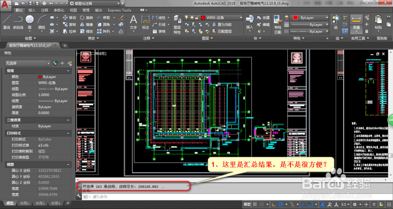The height and width of the screenshot is (209, 393).
Task: Open the annotation scale 1:1 dropdown
Action: (x=345, y=204)
